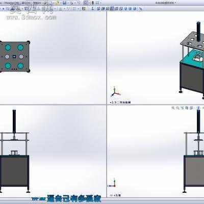204x204 pixels.
Task: Open the PhotoView 360 menu
Action: click(11, 3)
